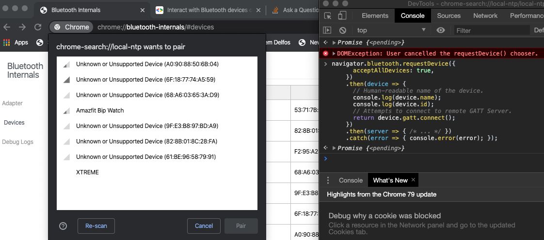Click the Bluetooth Internals page heading

[x=25, y=71]
